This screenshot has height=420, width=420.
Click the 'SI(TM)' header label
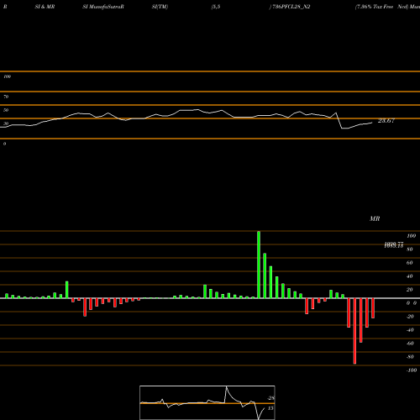pos(160,7)
